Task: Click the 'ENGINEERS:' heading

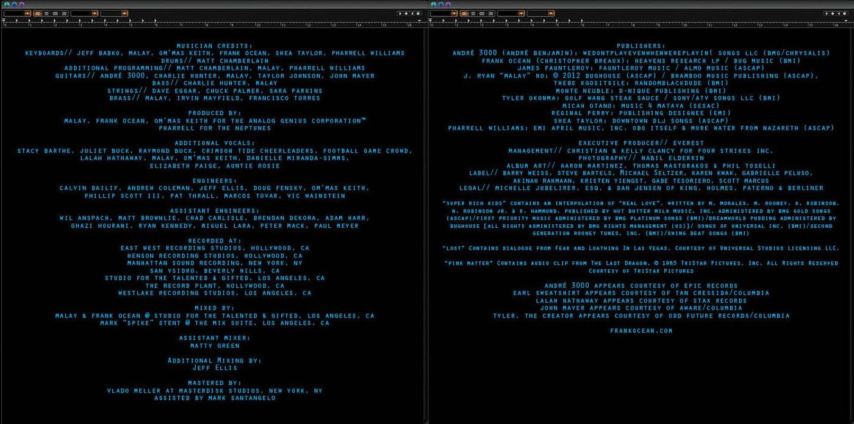Action: tap(215, 181)
